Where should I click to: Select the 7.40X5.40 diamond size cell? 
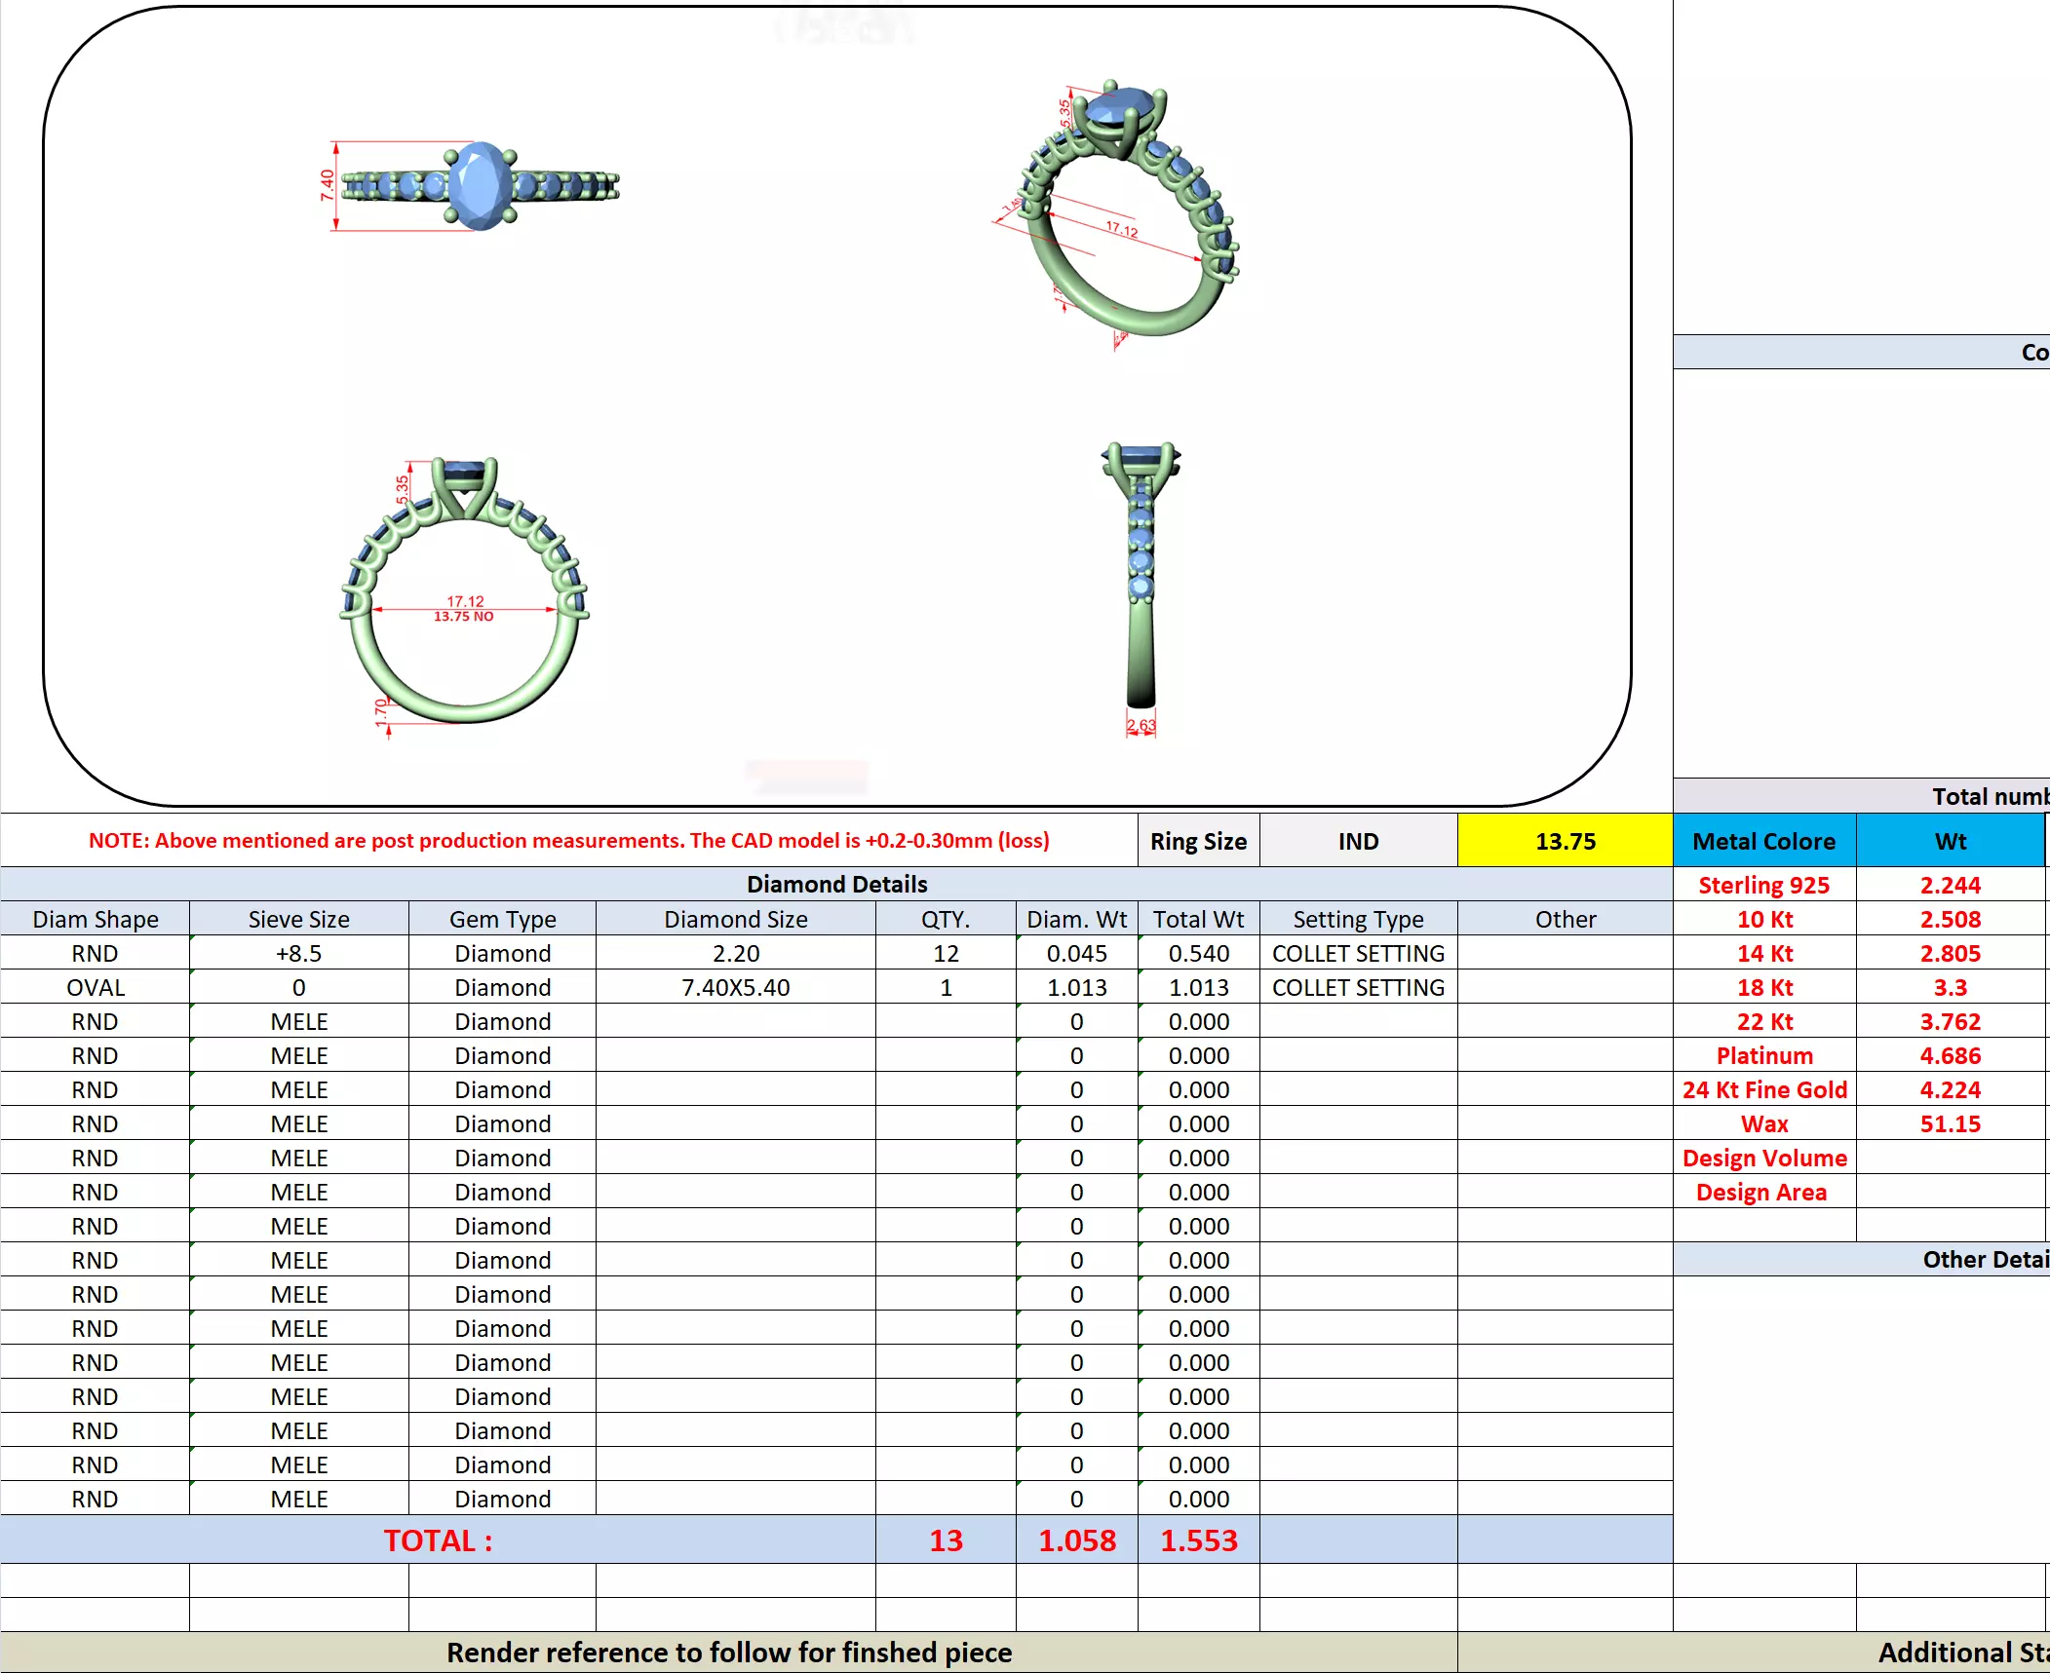[x=735, y=987]
